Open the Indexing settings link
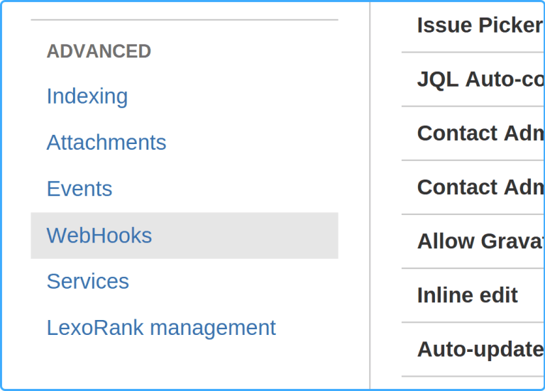This screenshot has height=391, width=545. point(87,97)
